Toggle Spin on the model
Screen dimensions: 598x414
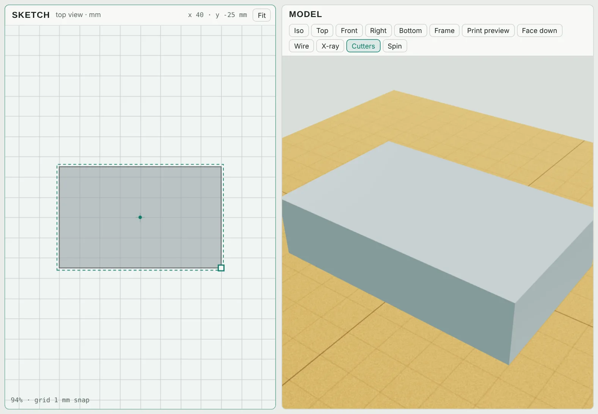click(x=395, y=46)
